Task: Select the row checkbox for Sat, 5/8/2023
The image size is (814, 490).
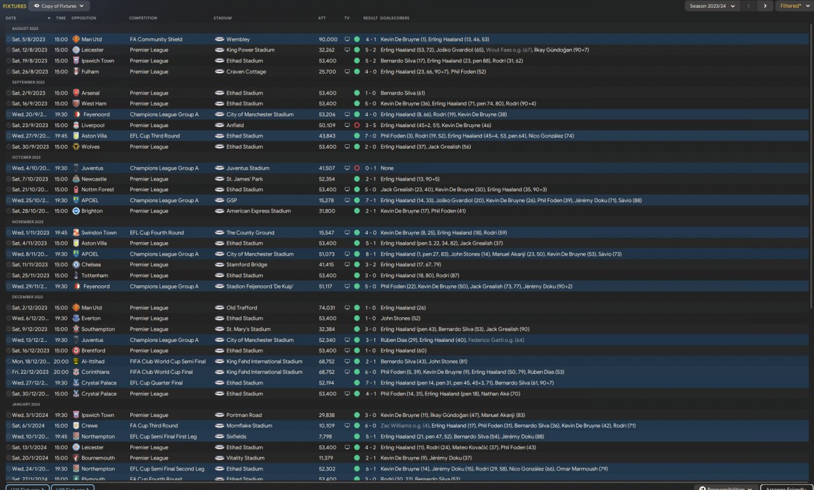Action: pyautogui.click(x=9, y=39)
